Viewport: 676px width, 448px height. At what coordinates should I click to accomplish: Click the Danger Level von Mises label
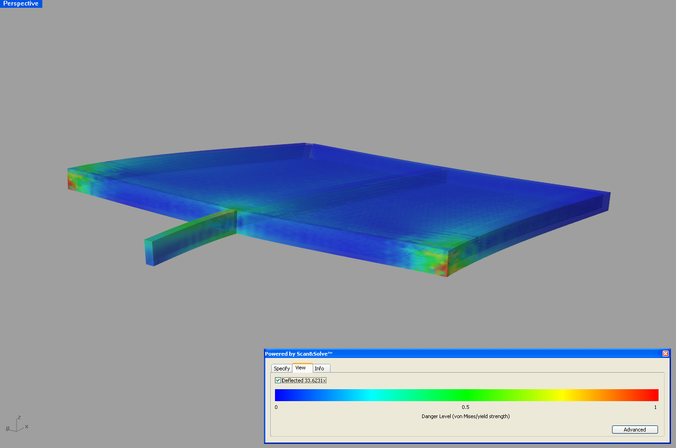click(466, 416)
